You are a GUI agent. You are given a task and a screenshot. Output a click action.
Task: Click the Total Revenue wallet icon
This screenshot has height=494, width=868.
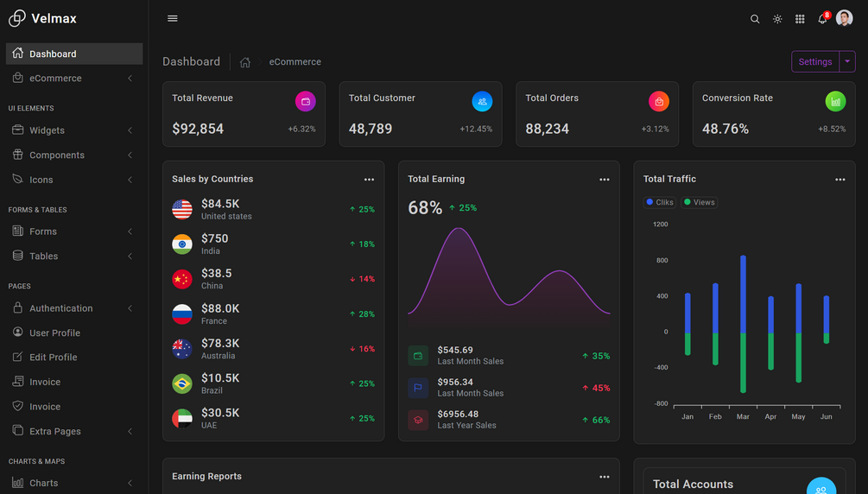305,101
